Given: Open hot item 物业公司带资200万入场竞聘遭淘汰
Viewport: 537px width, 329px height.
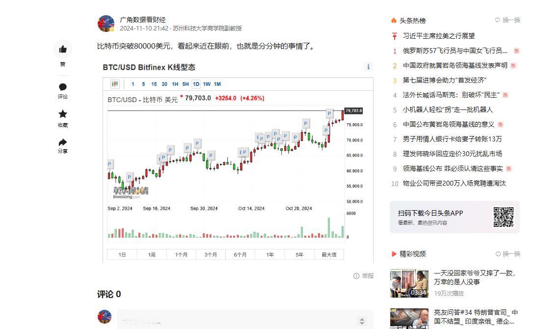Looking at the screenshot, I should tap(454, 183).
